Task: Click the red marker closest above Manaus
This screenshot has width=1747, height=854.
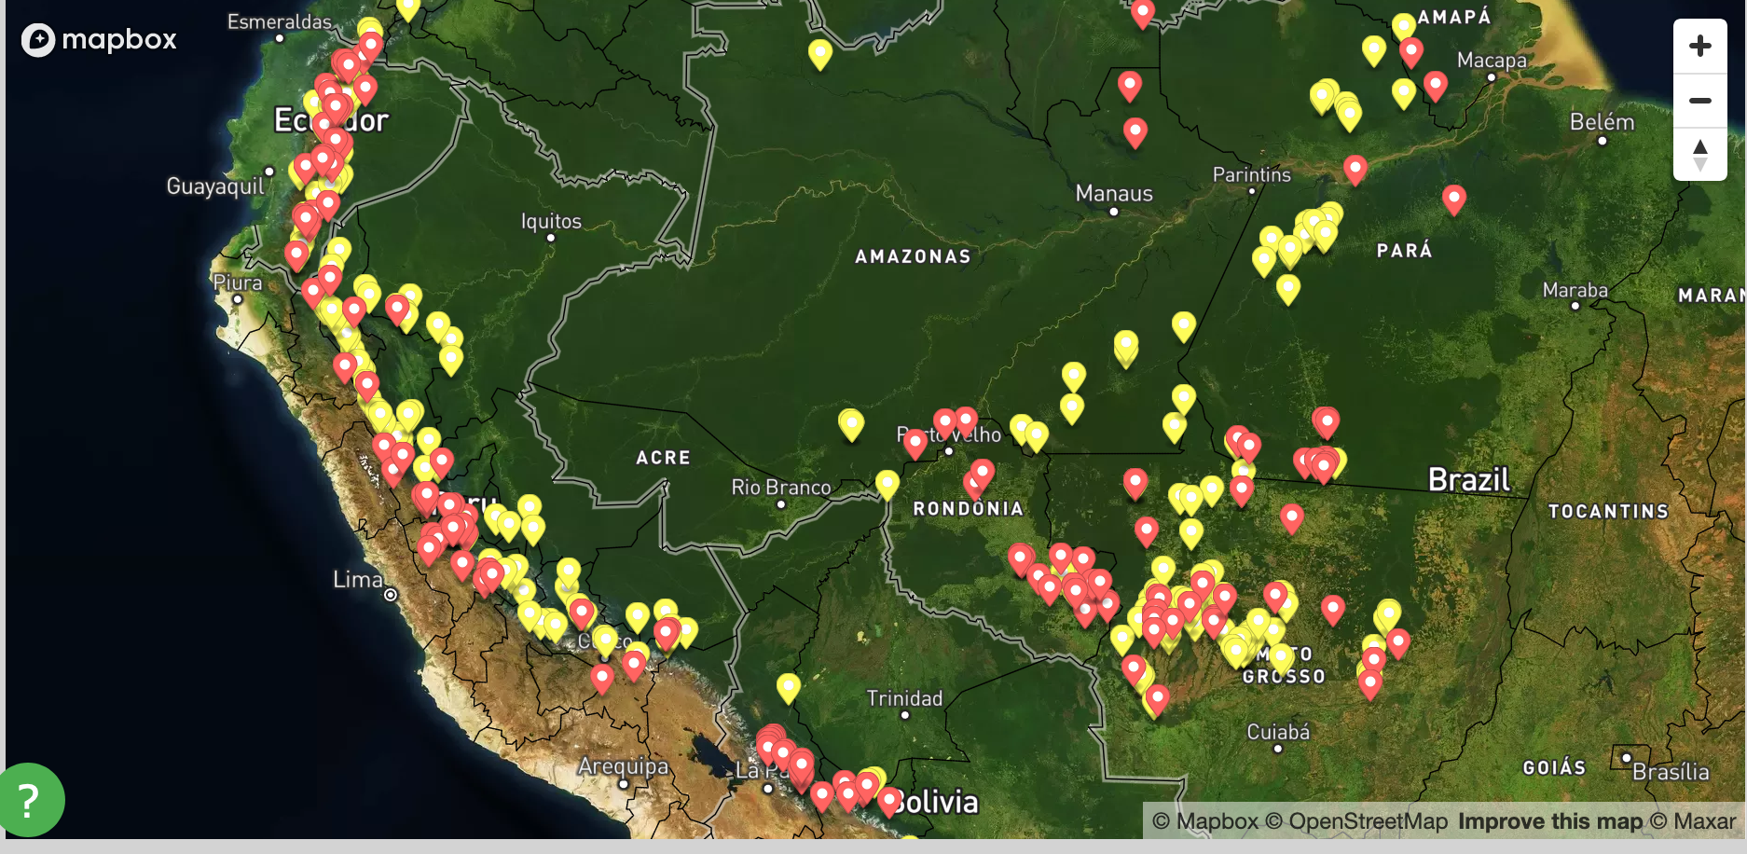Action: tap(1135, 131)
